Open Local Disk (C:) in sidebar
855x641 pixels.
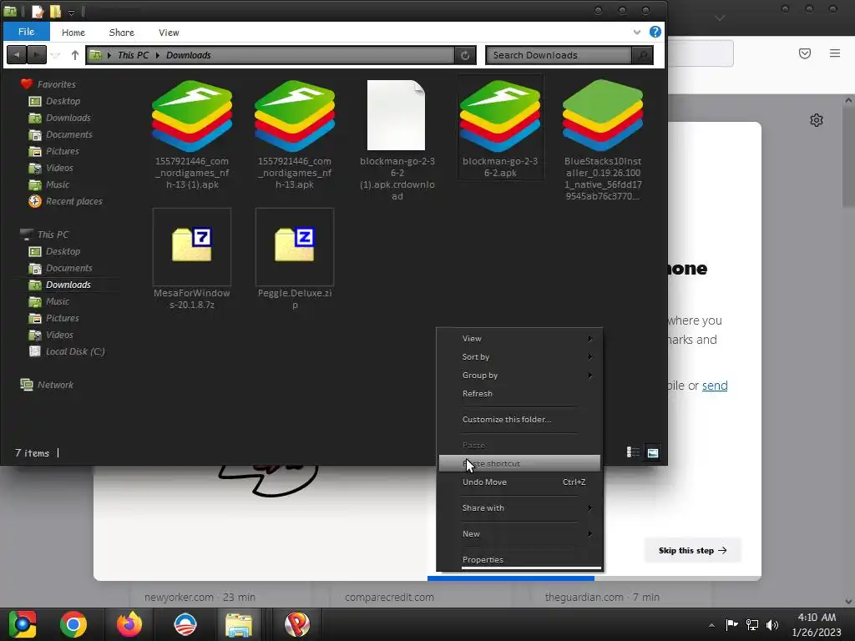[74, 351]
